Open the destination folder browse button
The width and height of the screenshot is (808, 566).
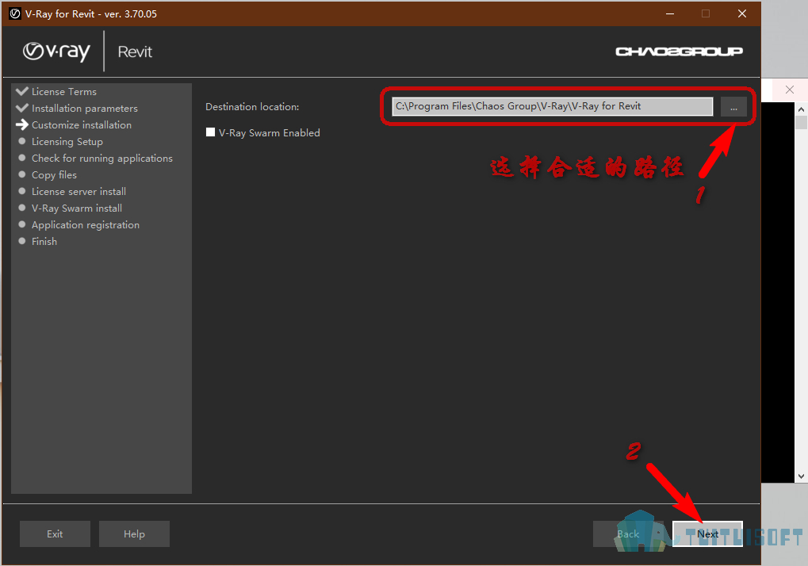[x=733, y=107]
